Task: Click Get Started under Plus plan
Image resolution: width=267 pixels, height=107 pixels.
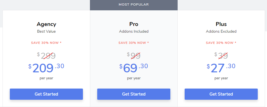Action: pyautogui.click(x=221, y=94)
